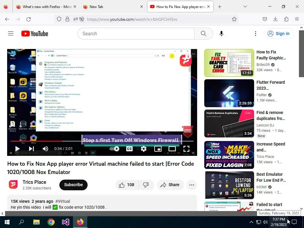Open Firefox application menu
This screenshot has height=228, width=304.
(x=297, y=19)
